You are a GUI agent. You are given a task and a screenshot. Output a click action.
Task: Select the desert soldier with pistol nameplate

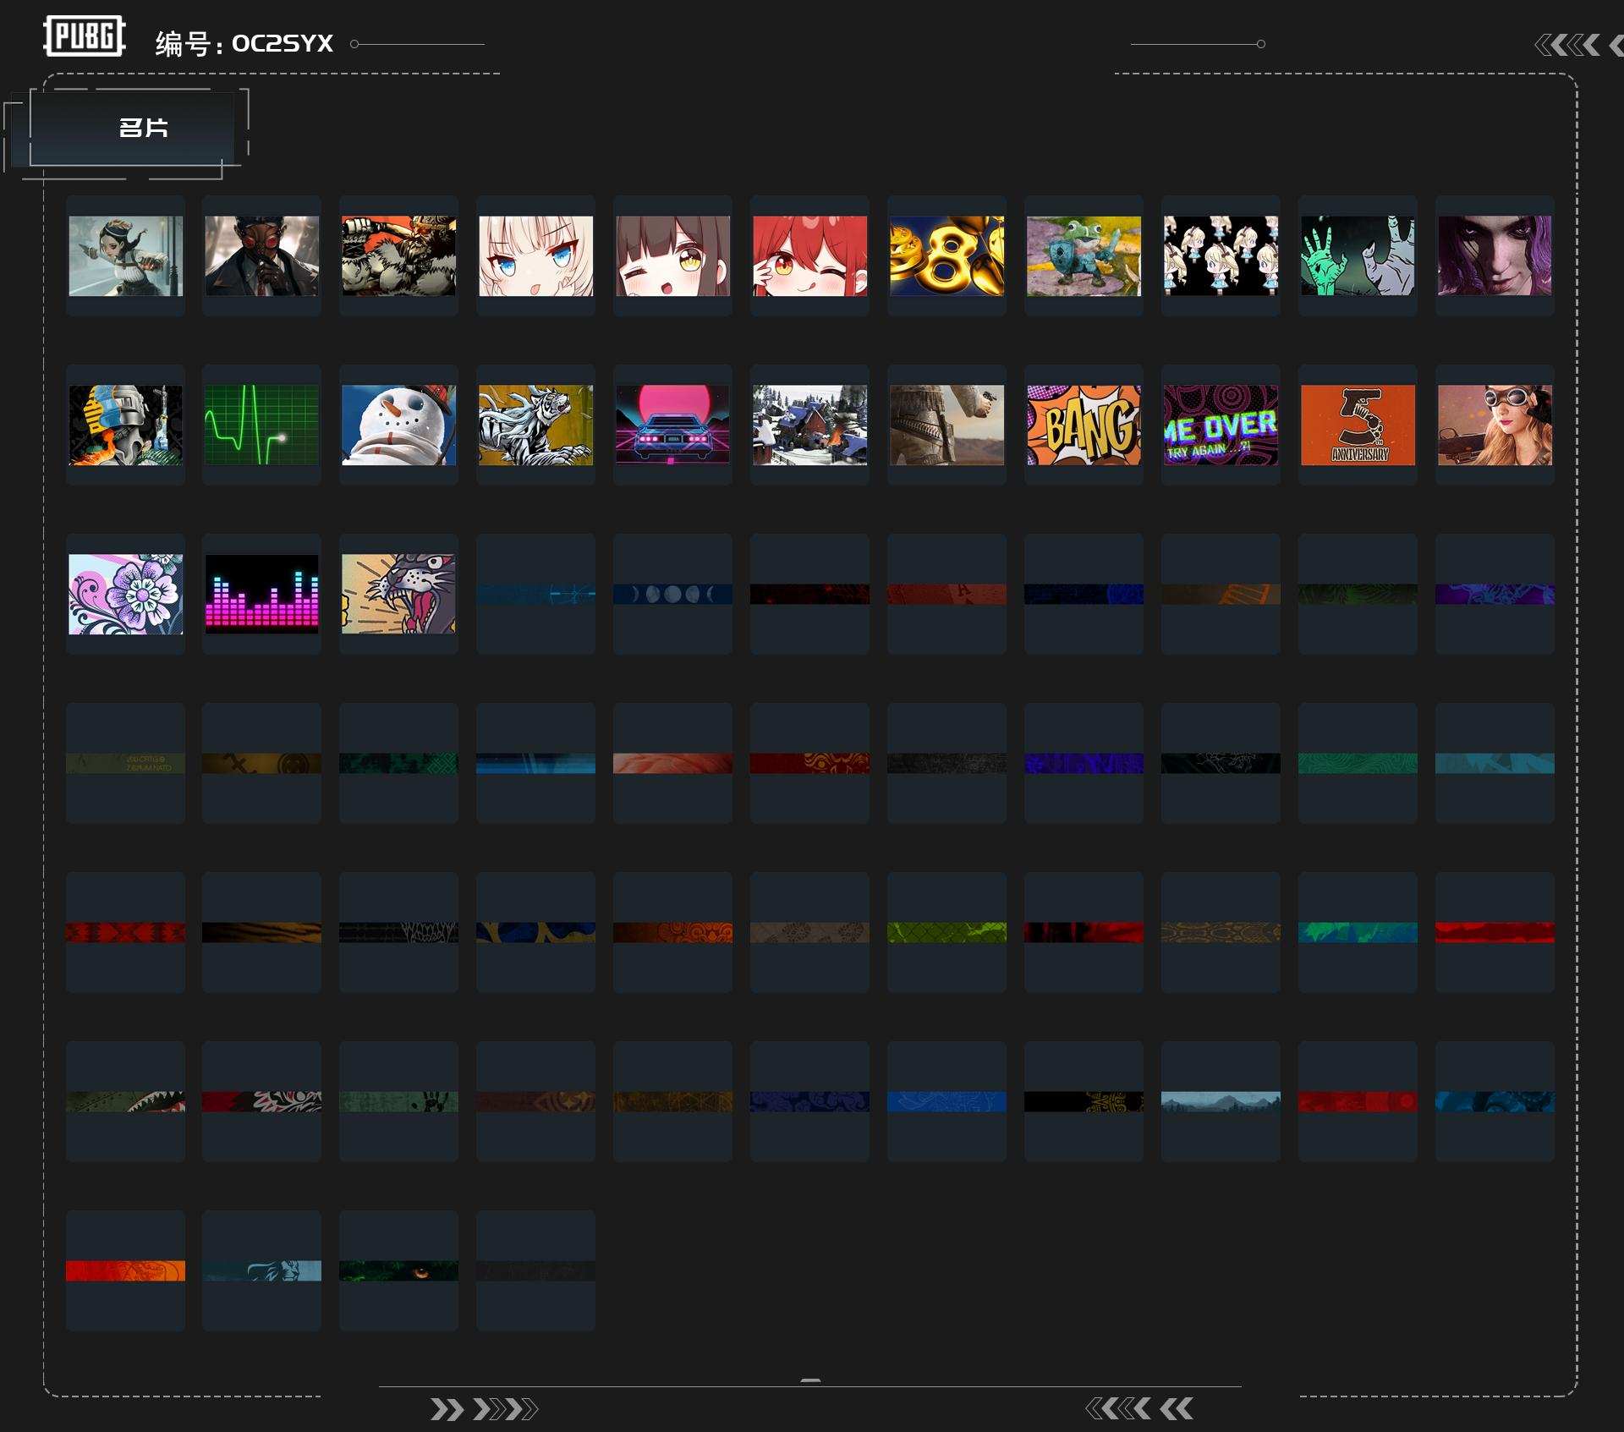click(x=947, y=425)
